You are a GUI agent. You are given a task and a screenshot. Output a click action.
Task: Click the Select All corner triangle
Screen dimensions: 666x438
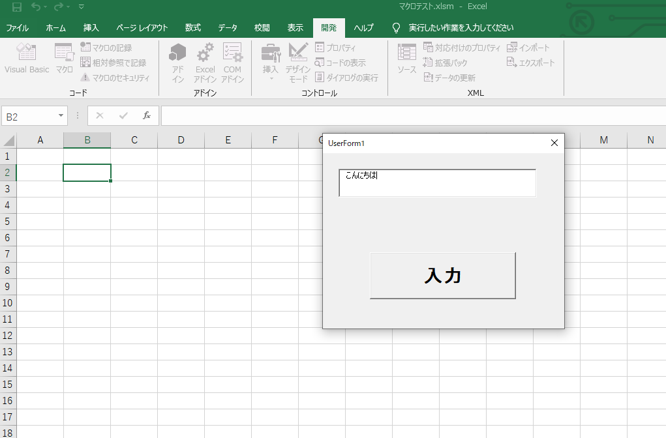(8, 140)
